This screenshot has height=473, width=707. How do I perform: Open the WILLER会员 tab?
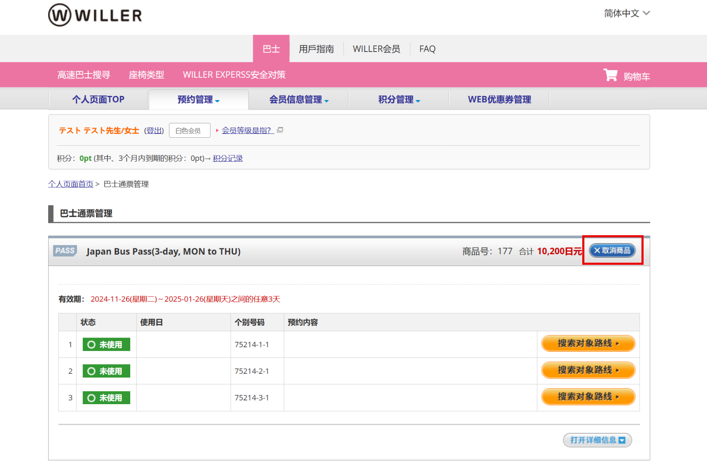tap(376, 49)
